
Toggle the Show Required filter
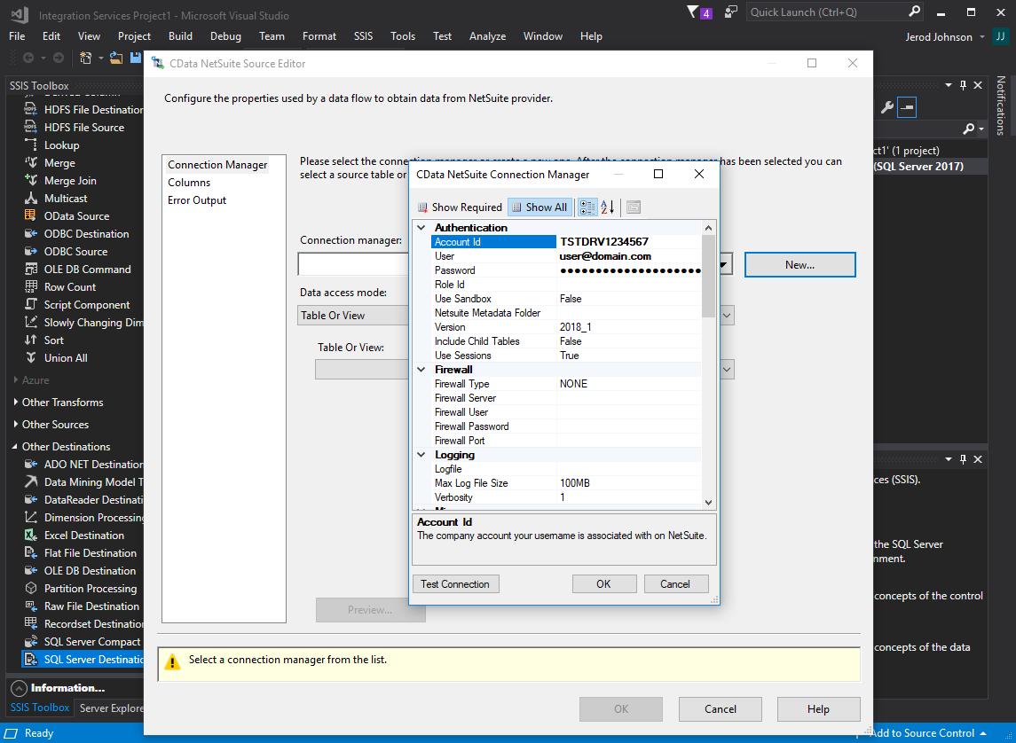pyautogui.click(x=460, y=207)
